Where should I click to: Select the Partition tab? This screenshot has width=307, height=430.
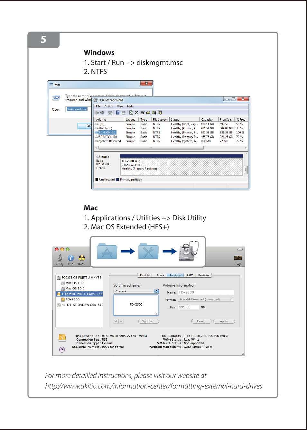[x=175, y=275]
